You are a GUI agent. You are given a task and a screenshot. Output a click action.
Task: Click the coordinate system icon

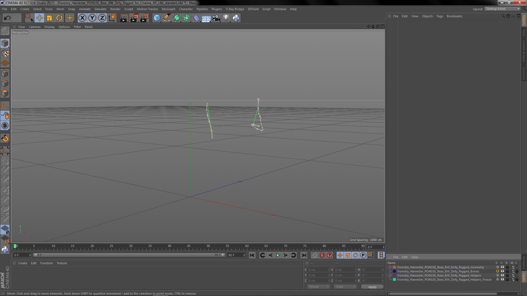[x=112, y=18]
